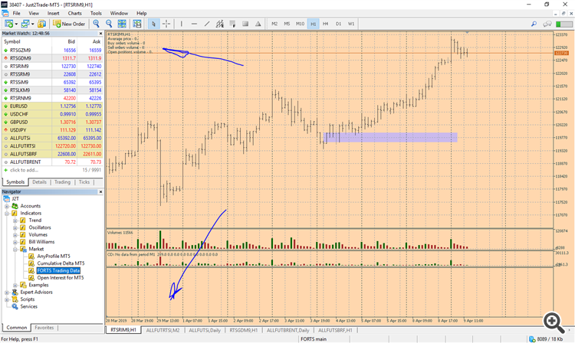Select ALLFUTBRENT symbol row

(x=53, y=162)
